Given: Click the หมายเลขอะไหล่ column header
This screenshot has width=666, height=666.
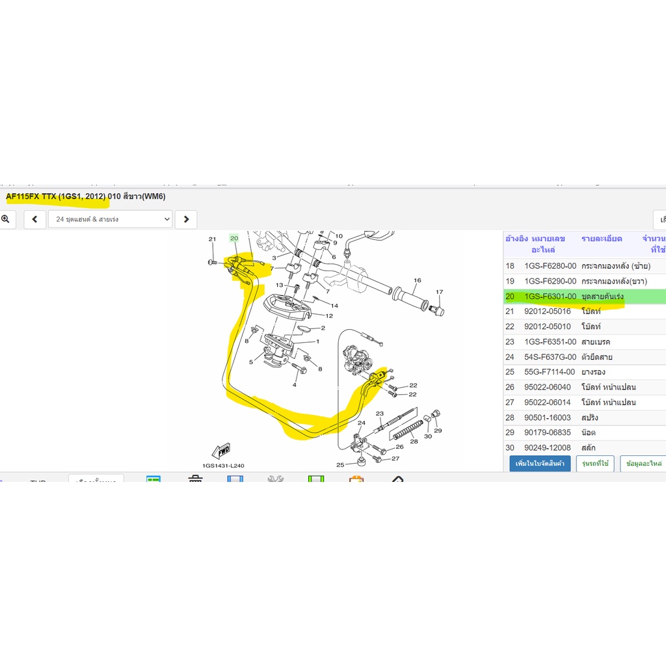Looking at the screenshot, I should pos(548,244).
